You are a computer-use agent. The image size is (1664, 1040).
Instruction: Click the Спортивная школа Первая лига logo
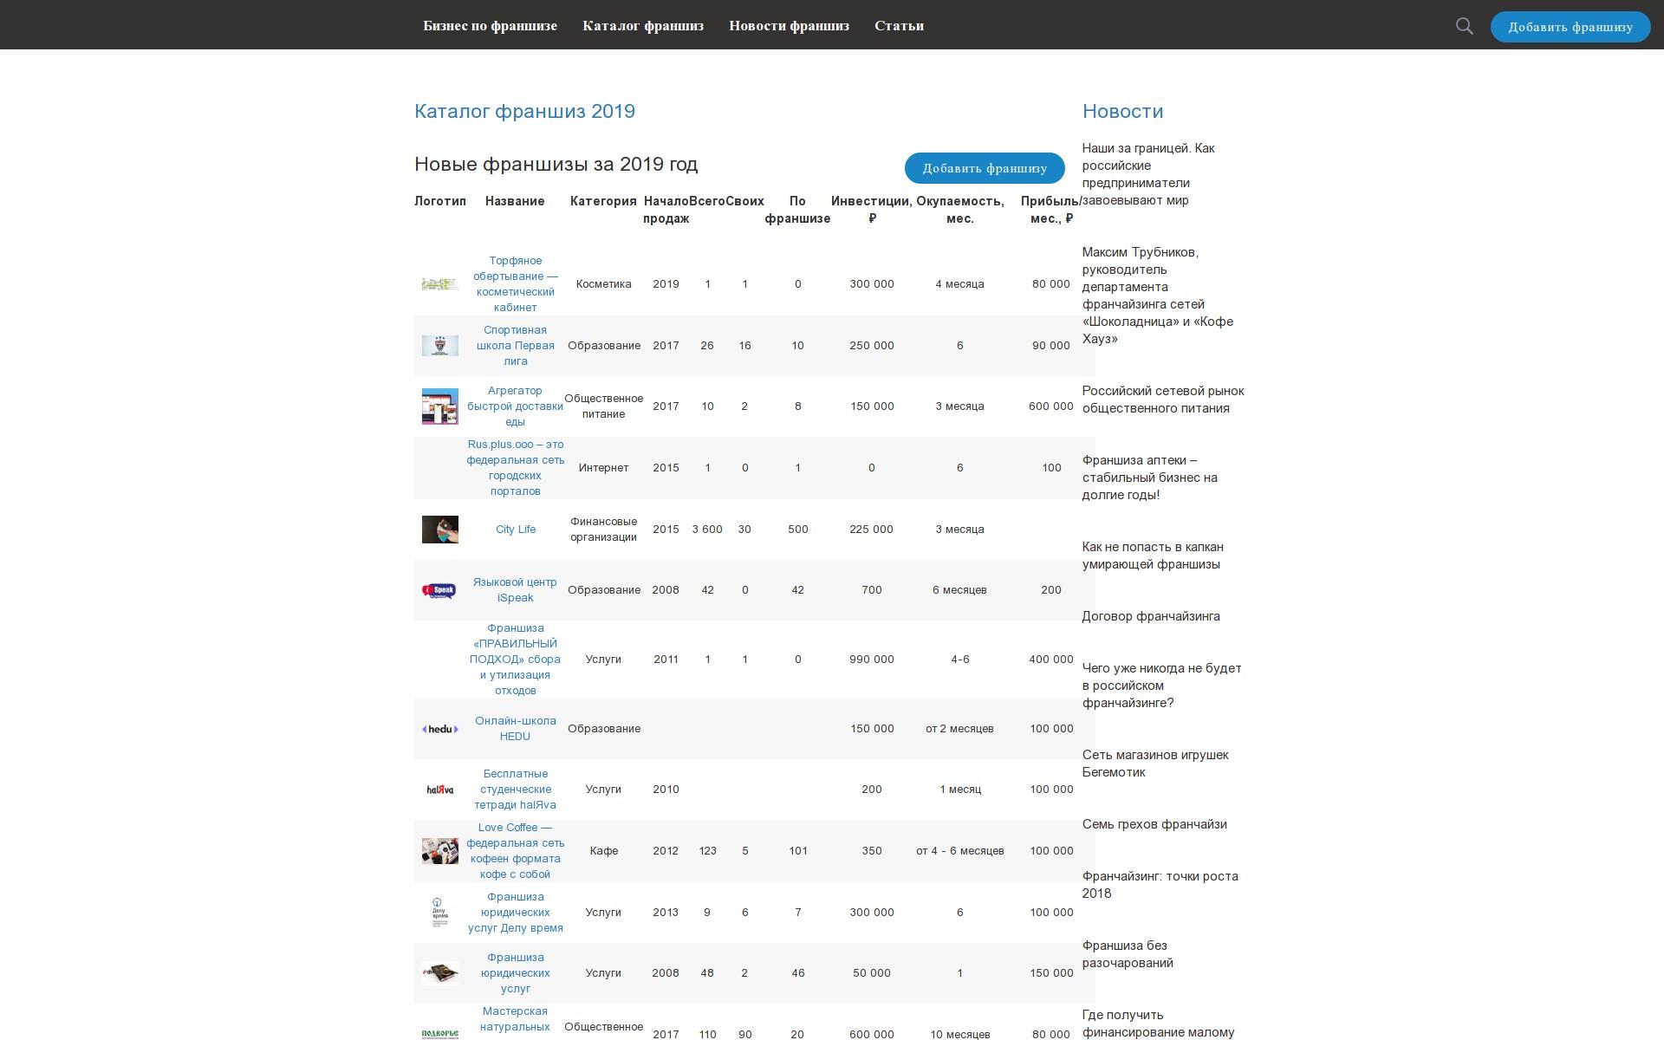[440, 346]
